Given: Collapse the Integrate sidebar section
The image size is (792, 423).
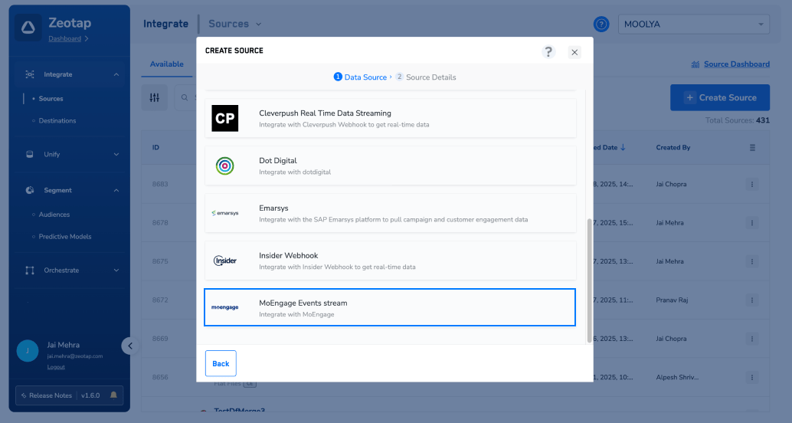Looking at the screenshot, I should pos(116,74).
